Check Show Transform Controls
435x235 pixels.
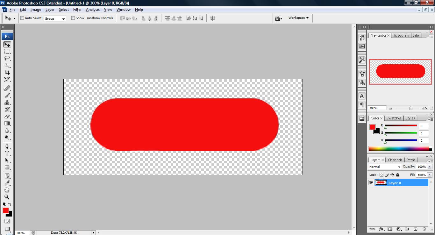tap(72, 18)
